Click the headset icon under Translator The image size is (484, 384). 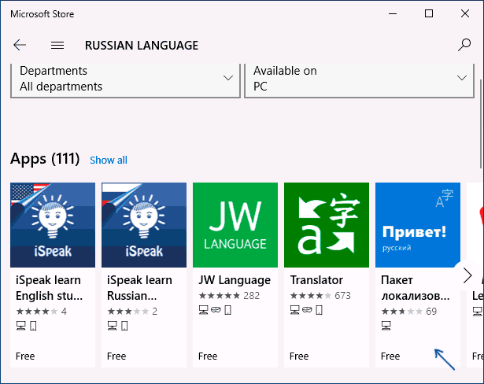tap(307, 309)
